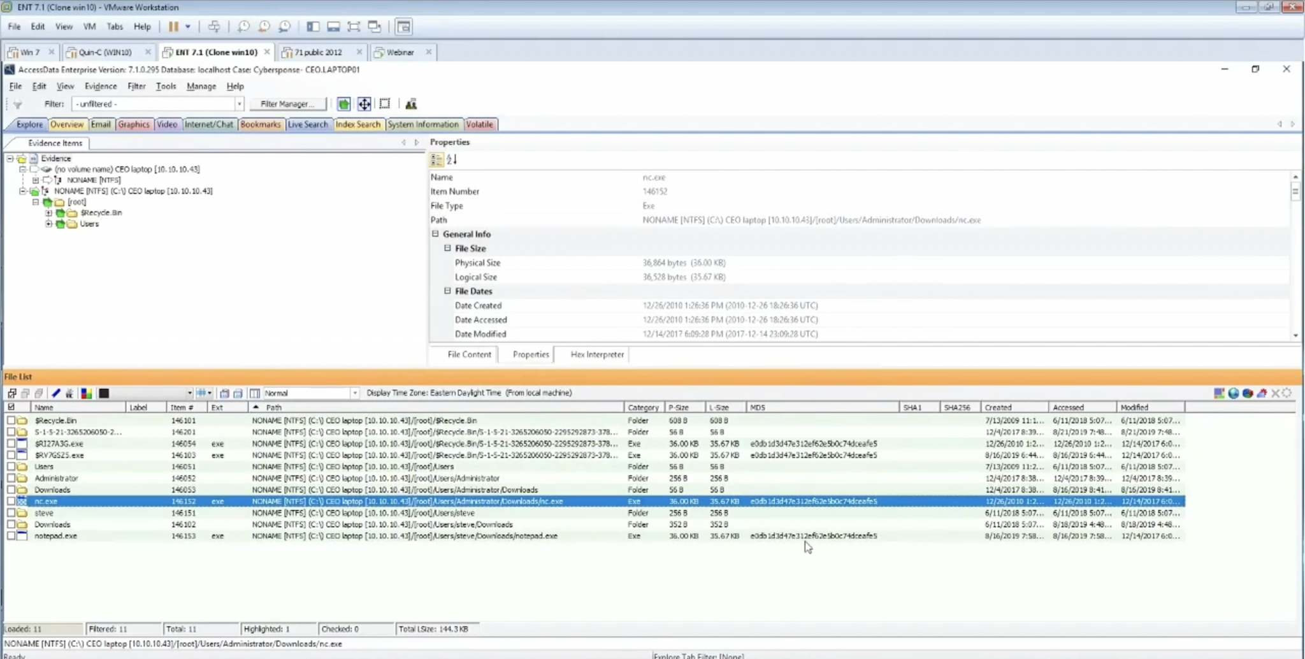Image resolution: width=1305 pixels, height=659 pixels.
Task: Open the Filter dropdown showing unfiltered
Action: point(239,103)
